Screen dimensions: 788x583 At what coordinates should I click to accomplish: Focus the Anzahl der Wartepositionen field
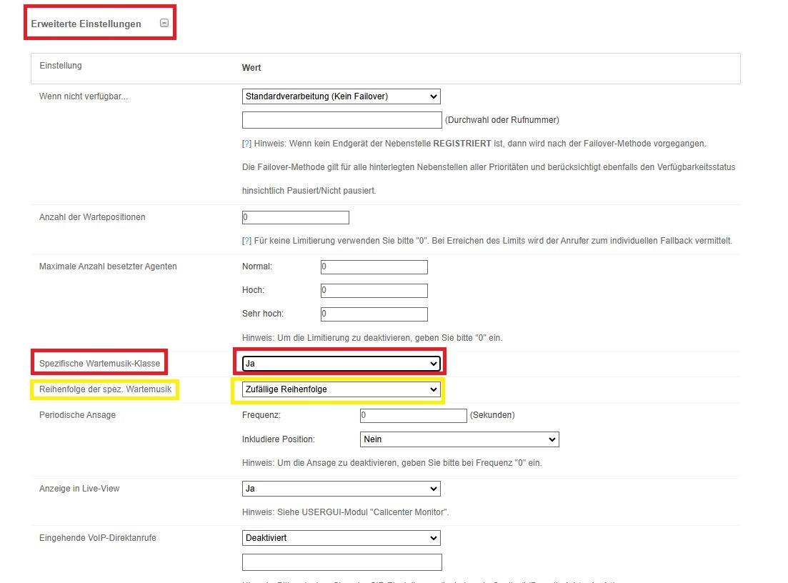coord(296,217)
